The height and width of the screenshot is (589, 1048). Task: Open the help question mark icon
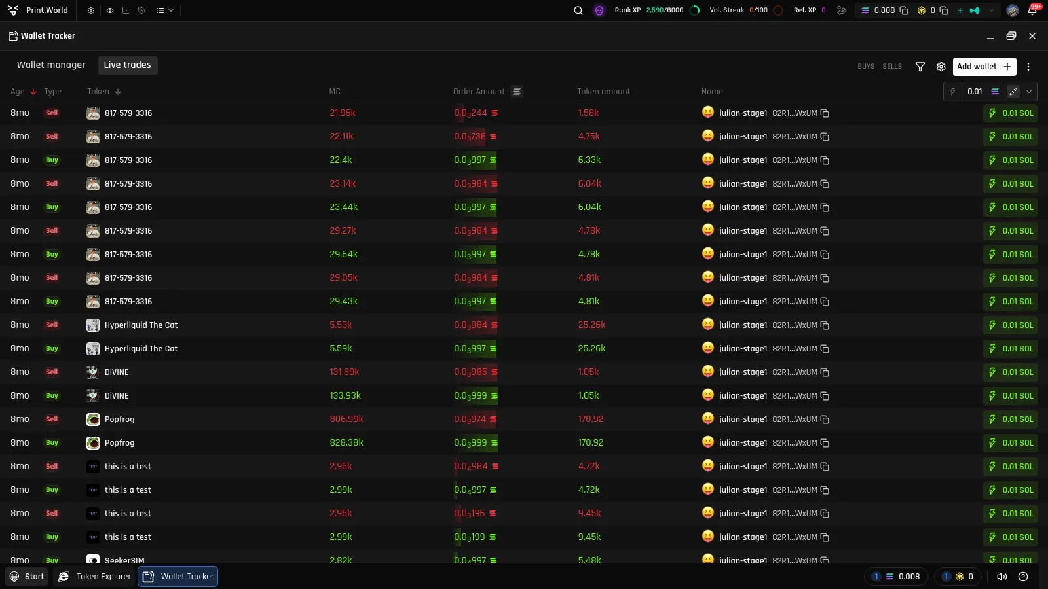1023,577
